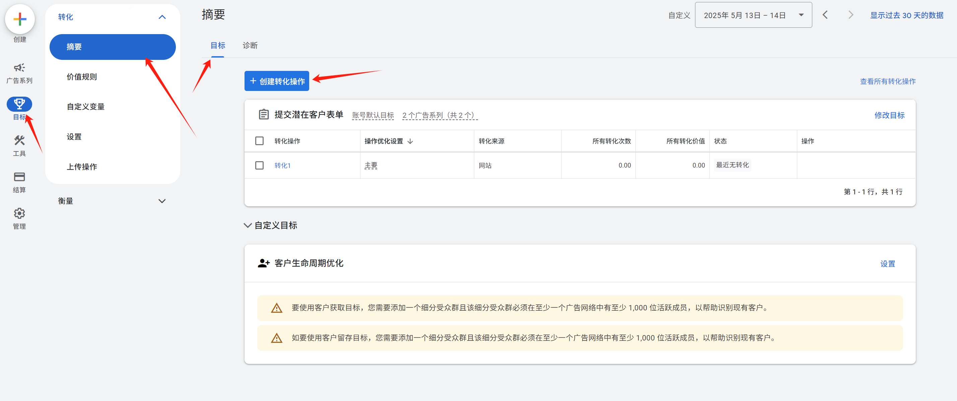Viewport: 957px width, 401px height.
Task: Go to the previous date range arrow
Action: pos(825,15)
